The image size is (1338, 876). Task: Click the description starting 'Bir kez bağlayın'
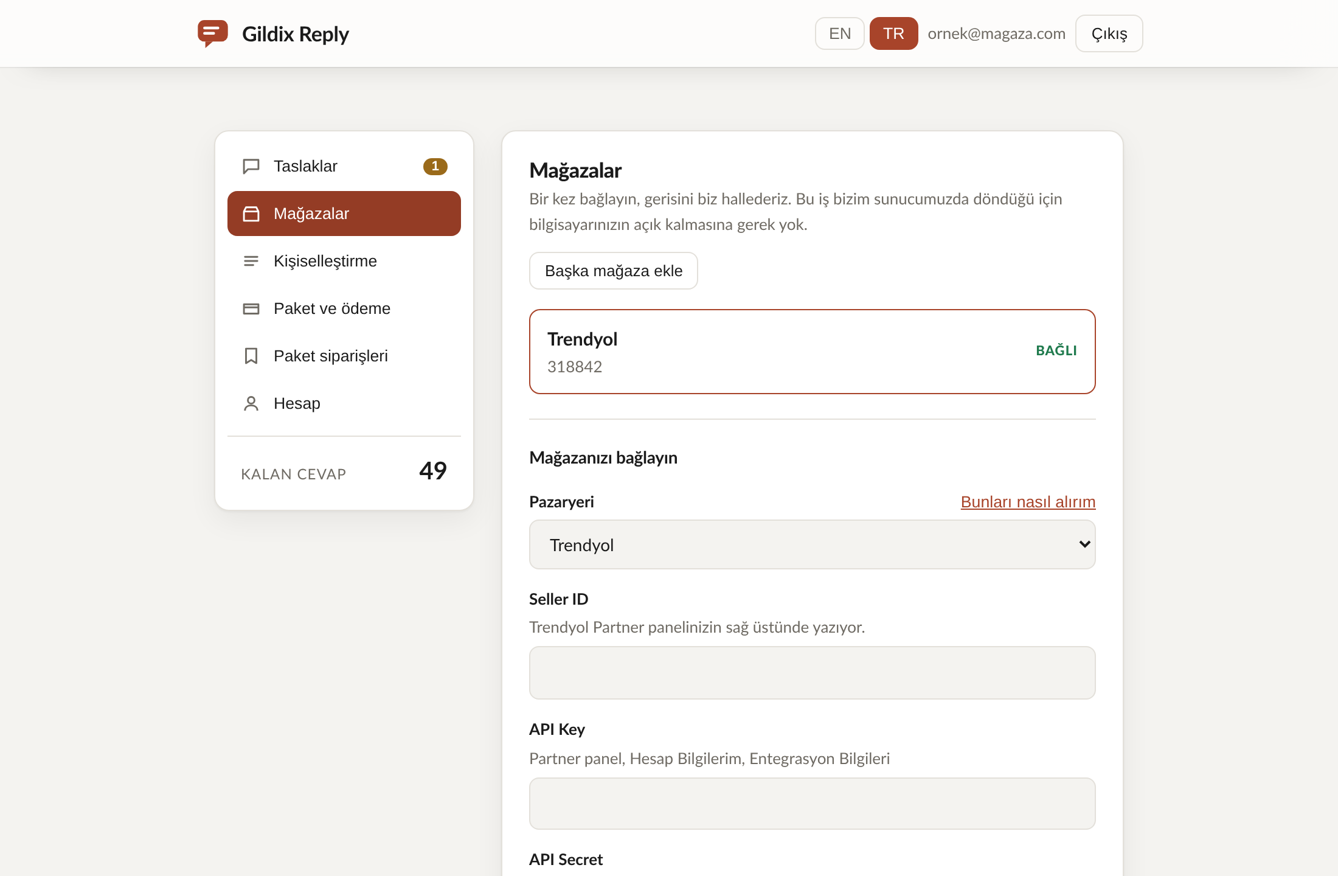coord(796,212)
